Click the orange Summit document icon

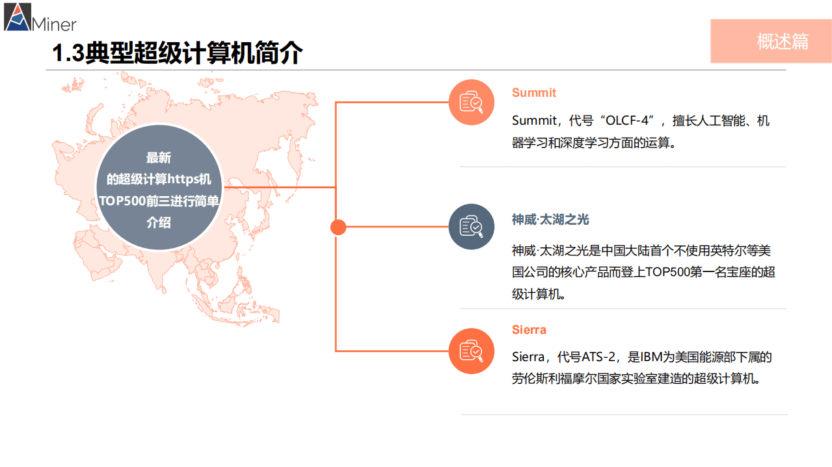click(471, 102)
